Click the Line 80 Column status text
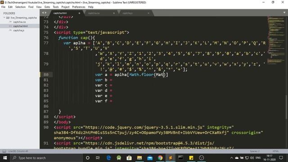The image size is (288, 162). (x=18, y=151)
